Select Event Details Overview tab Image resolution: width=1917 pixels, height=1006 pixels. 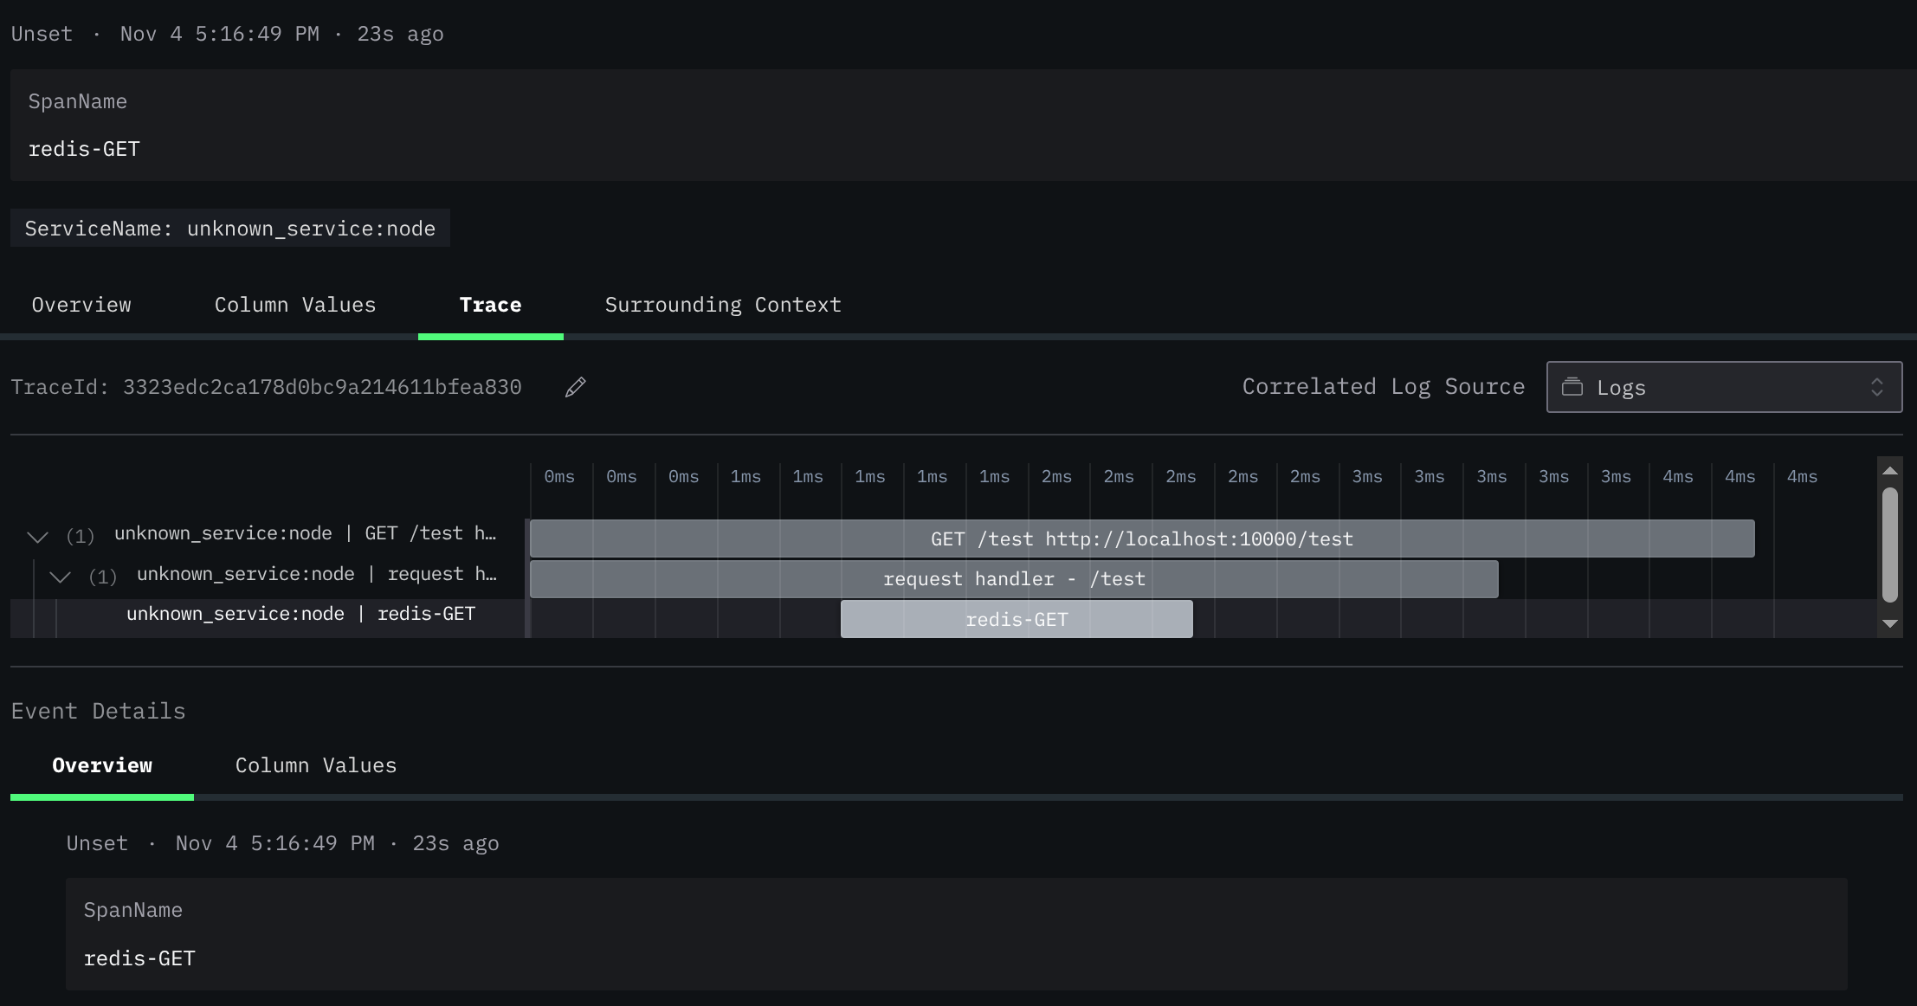[102, 765]
